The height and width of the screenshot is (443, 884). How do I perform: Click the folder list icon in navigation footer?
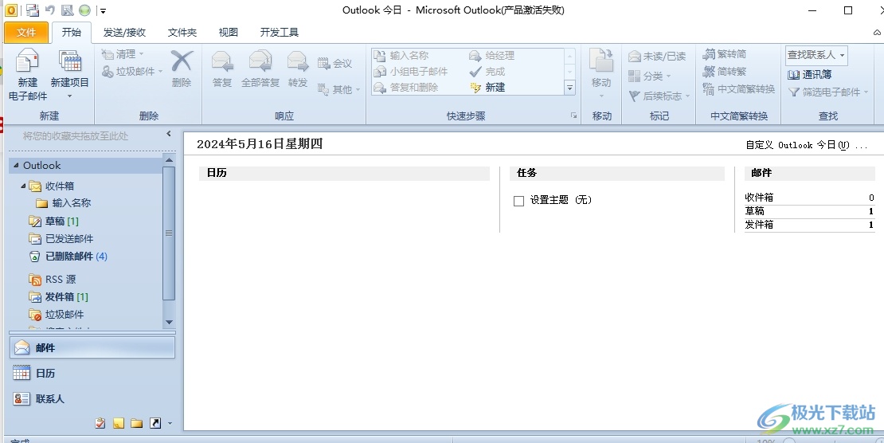136,423
